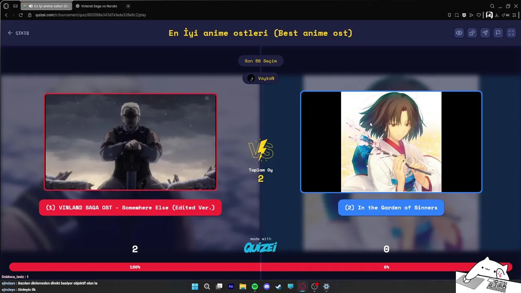Launch After Effects from taskbar
The height and width of the screenshot is (293, 521).
click(x=231, y=286)
